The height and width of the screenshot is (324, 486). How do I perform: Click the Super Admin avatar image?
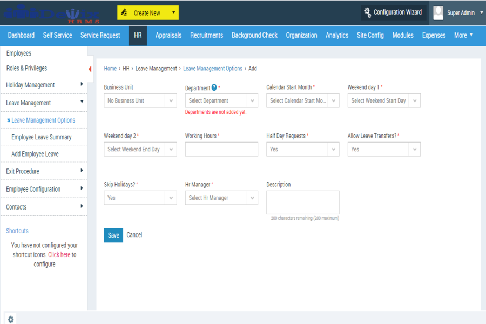(438, 13)
